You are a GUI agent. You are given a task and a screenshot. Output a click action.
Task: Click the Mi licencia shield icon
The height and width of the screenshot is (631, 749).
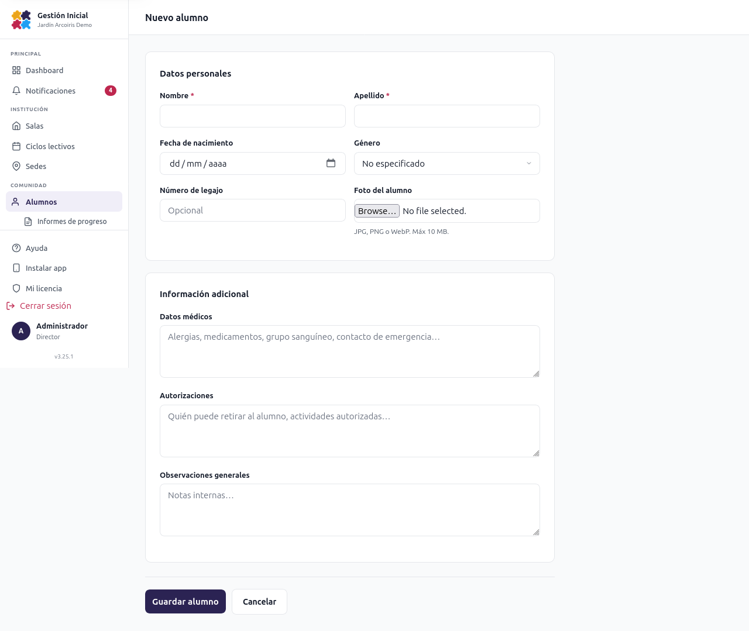tap(16, 288)
